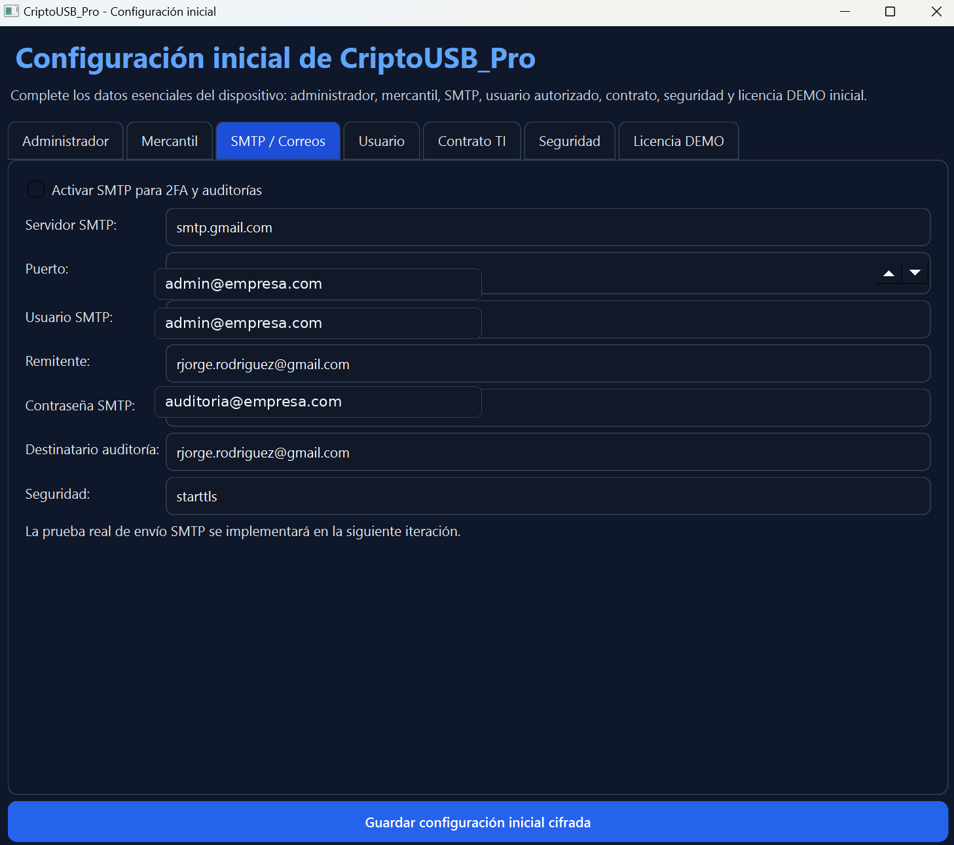The height and width of the screenshot is (845, 954).
Task: Open the Administrador tab
Action: click(65, 141)
